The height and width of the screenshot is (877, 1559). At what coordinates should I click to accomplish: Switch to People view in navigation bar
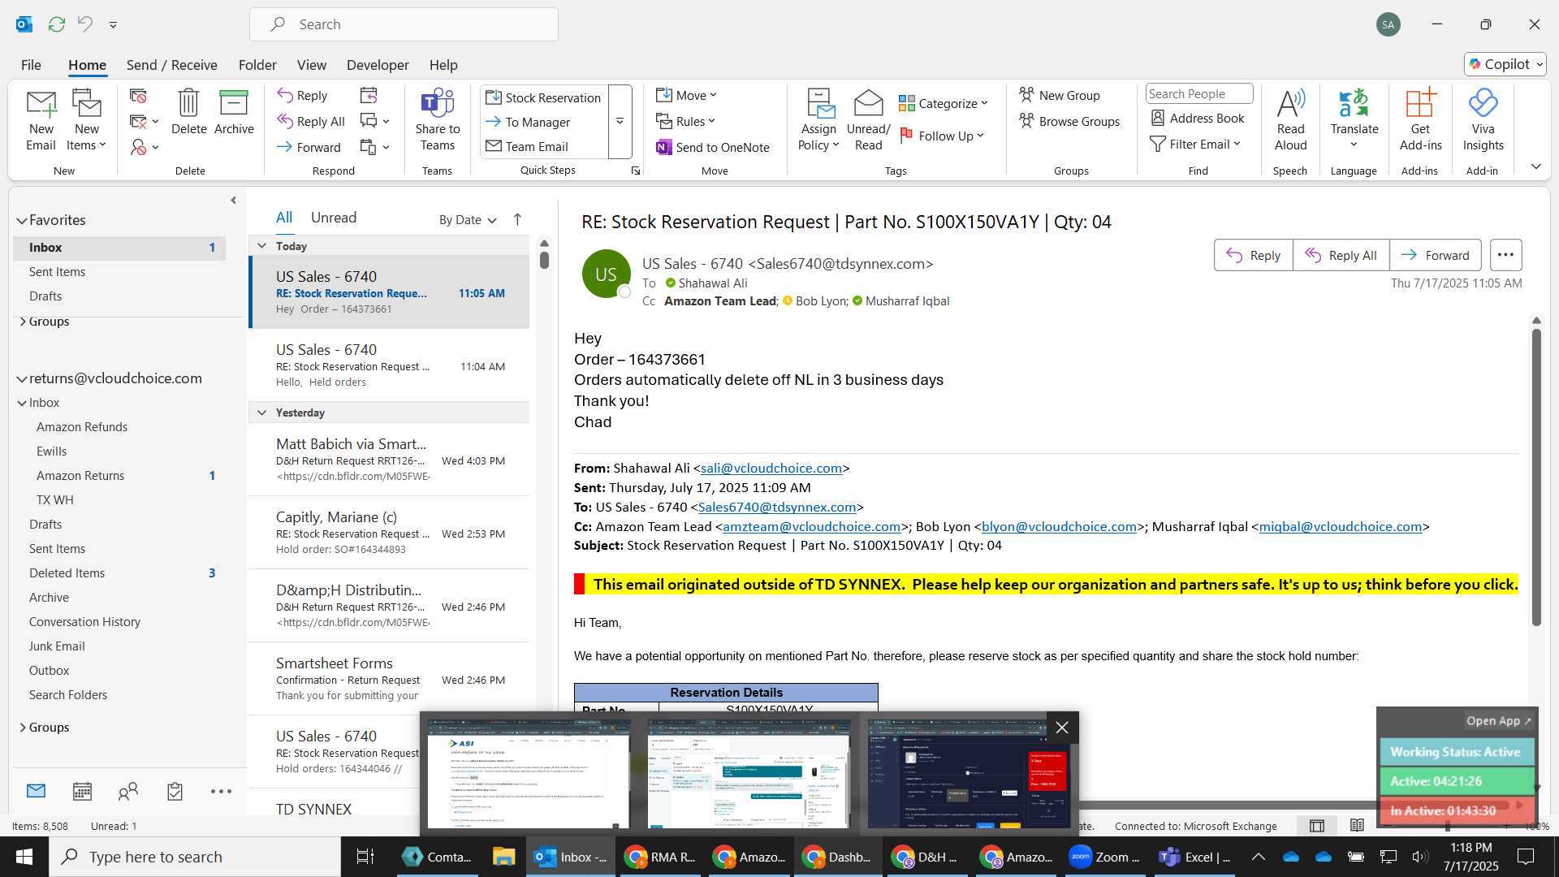pyautogui.click(x=128, y=791)
